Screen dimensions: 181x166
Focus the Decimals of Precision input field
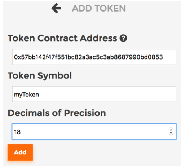(x=94, y=131)
